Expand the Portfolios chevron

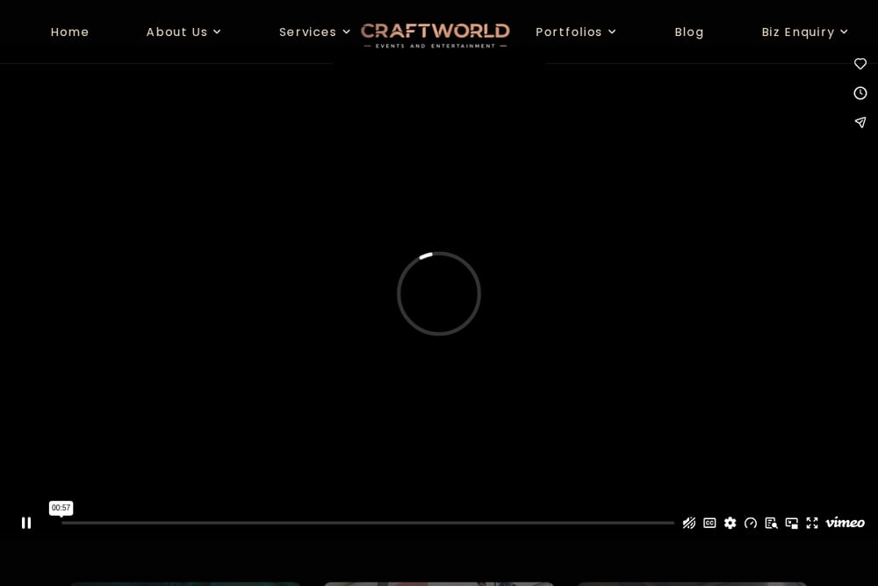tap(612, 32)
